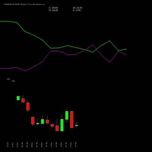The width and height of the screenshot is (152, 152).
Task: Click the '23 Feb' date label
Action: 12,145
